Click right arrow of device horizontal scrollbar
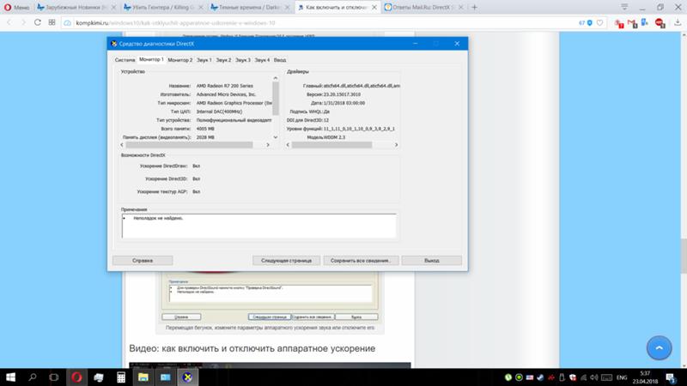The height and width of the screenshot is (386, 687). pyautogui.click(x=268, y=145)
